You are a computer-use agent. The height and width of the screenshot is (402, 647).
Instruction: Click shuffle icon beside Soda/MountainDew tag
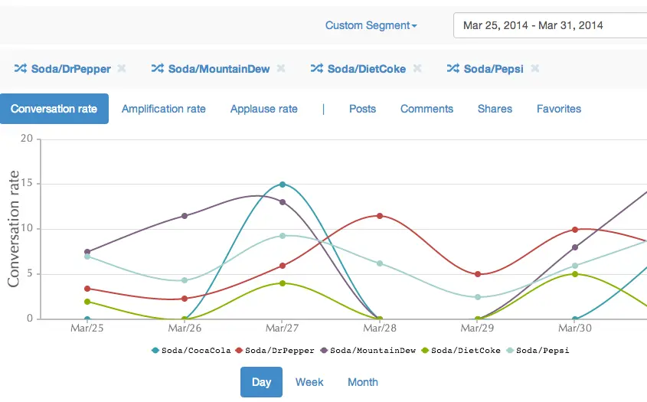click(157, 69)
